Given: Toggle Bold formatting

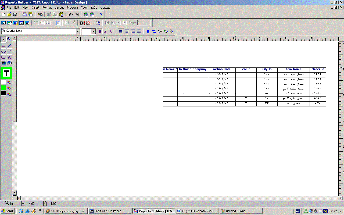Looking at the screenshot, I should click(100, 31).
